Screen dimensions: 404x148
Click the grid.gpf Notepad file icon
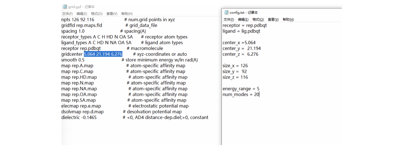click(64, 7)
